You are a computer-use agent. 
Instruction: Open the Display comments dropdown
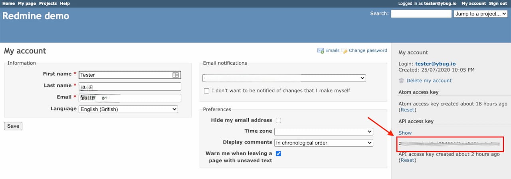tap(324, 143)
